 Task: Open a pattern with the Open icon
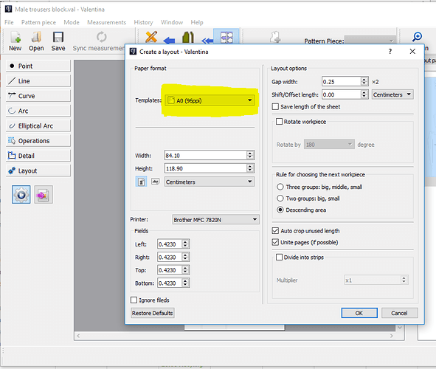click(x=36, y=38)
